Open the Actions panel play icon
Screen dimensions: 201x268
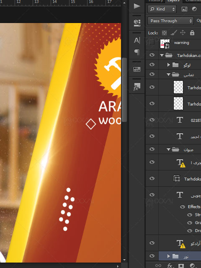tap(137, 6)
